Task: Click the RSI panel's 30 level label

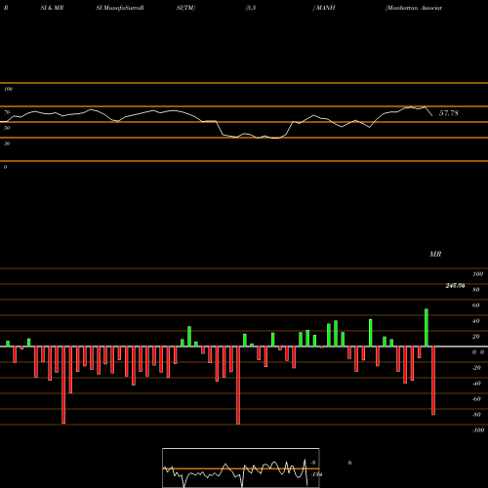Action: pyautogui.click(x=7, y=143)
